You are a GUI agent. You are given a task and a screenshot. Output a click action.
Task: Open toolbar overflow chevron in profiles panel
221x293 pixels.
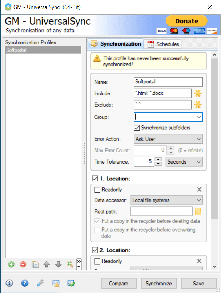click(79, 264)
